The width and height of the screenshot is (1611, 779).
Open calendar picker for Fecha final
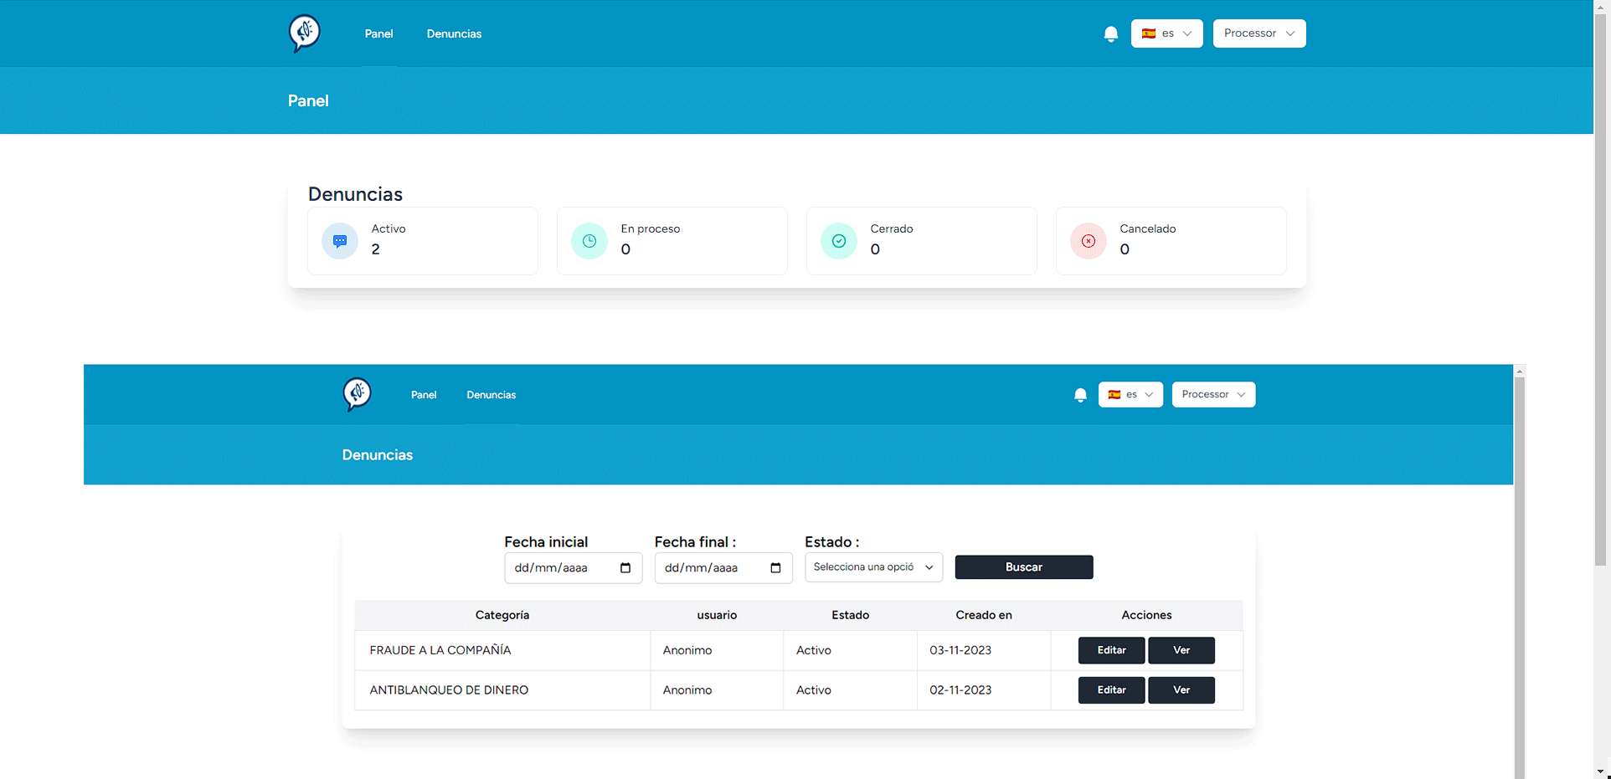pyautogui.click(x=775, y=568)
